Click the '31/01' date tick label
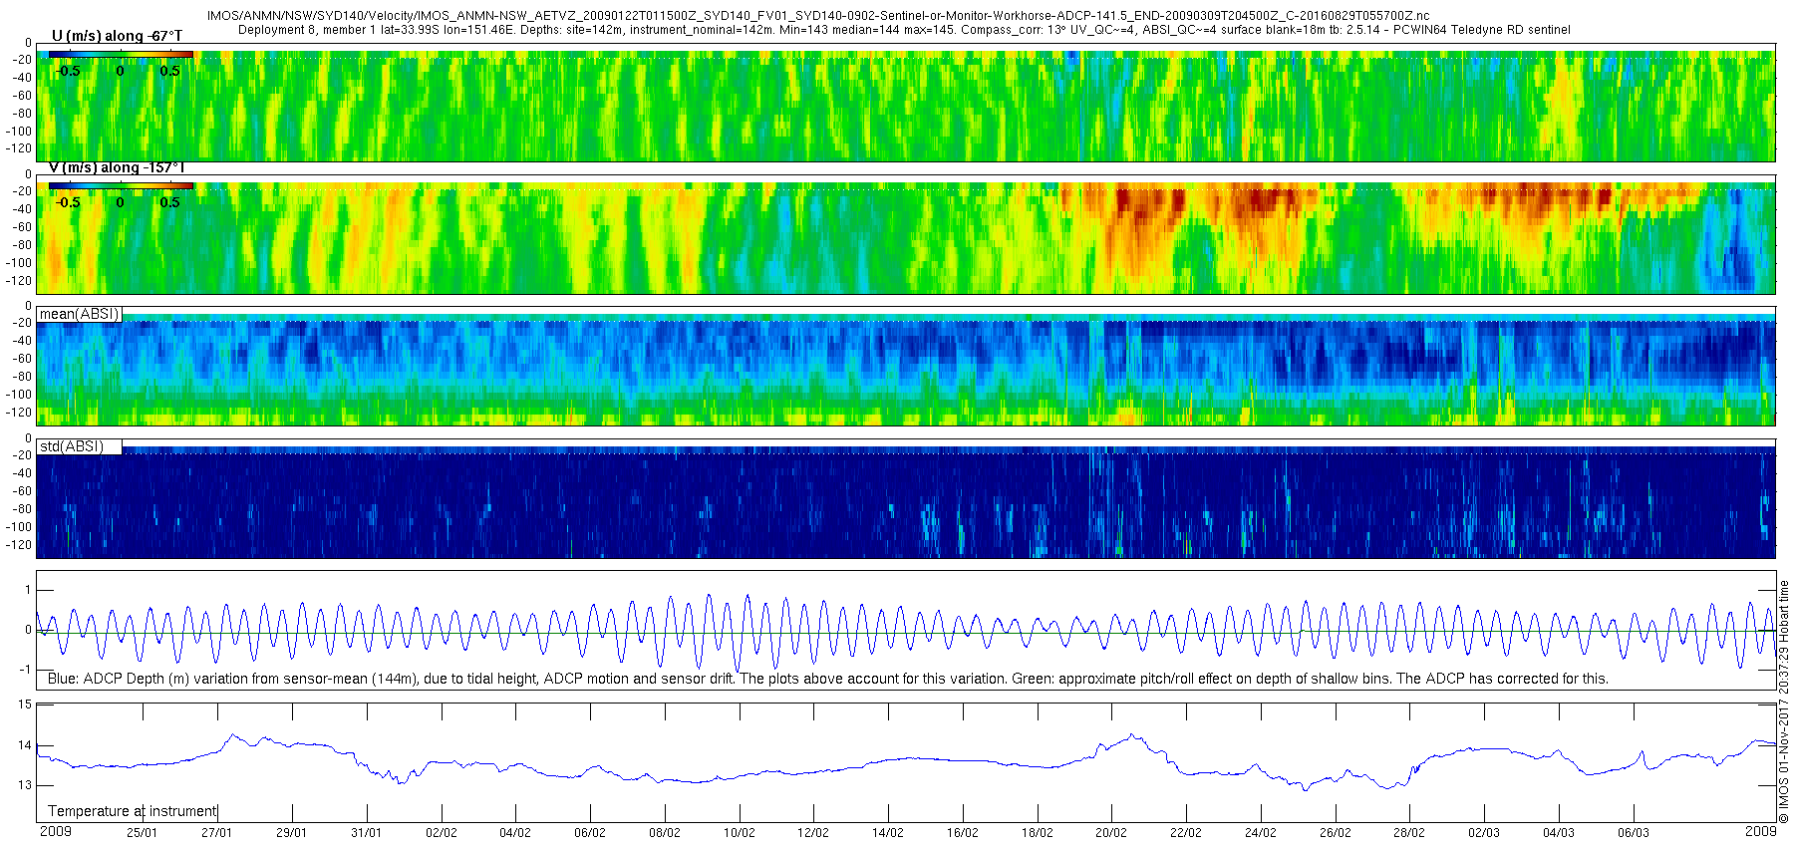Screen dimensions: 1794x847 click(x=367, y=833)
